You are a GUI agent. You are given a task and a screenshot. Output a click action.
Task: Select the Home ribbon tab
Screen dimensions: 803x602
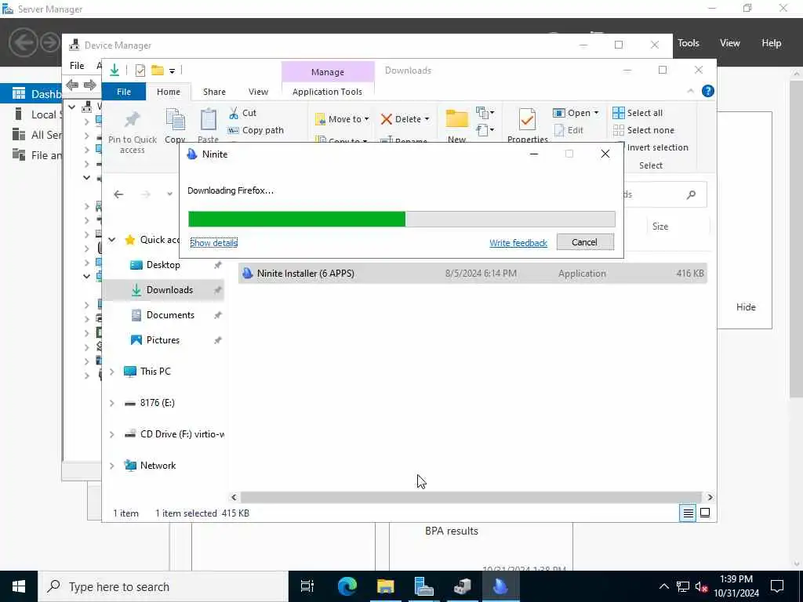click(x=169, y=92)
